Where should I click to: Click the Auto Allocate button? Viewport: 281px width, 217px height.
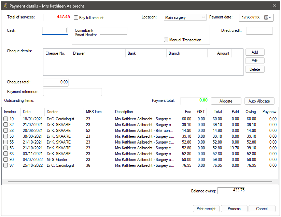[x=259, y=101]
